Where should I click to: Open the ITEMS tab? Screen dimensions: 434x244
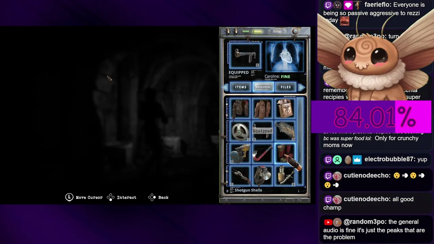(241, 87)
